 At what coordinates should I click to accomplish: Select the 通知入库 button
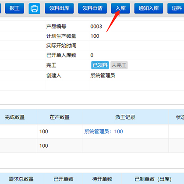pos(149,8)
